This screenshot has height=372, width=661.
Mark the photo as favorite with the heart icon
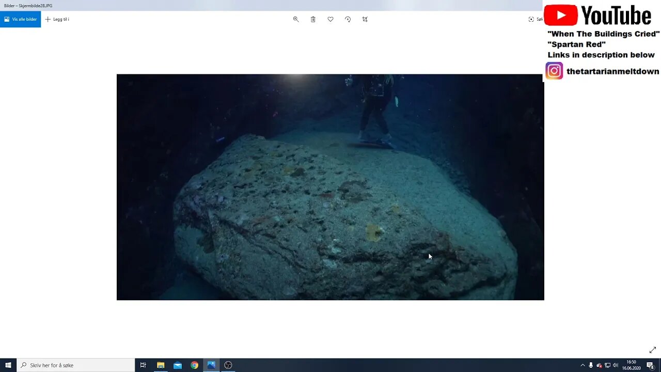(330, 19)
